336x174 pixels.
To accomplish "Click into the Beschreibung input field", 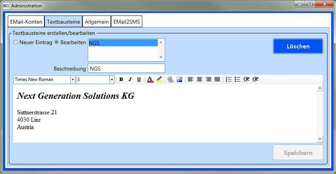I will (x=126, y=69).
